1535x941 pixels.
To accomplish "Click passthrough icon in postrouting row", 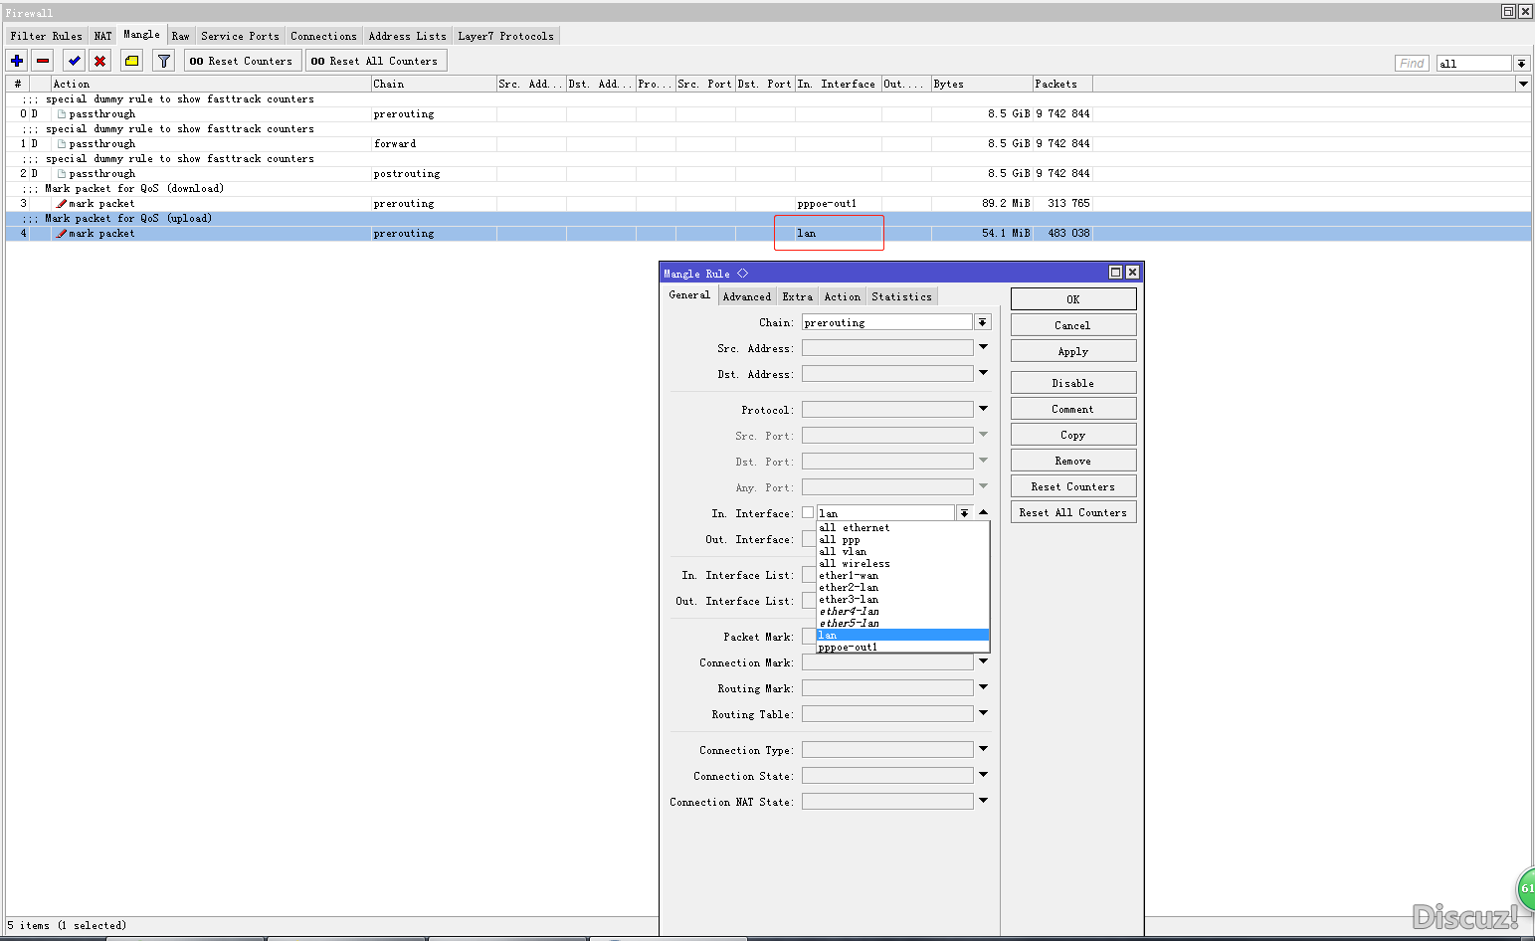I will pos(62,174).
